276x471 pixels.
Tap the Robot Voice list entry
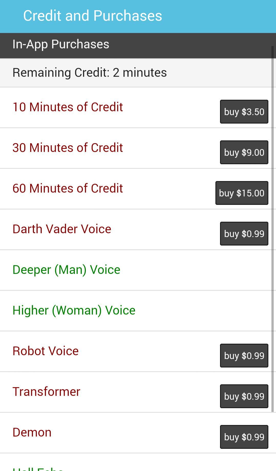(45, 351)
